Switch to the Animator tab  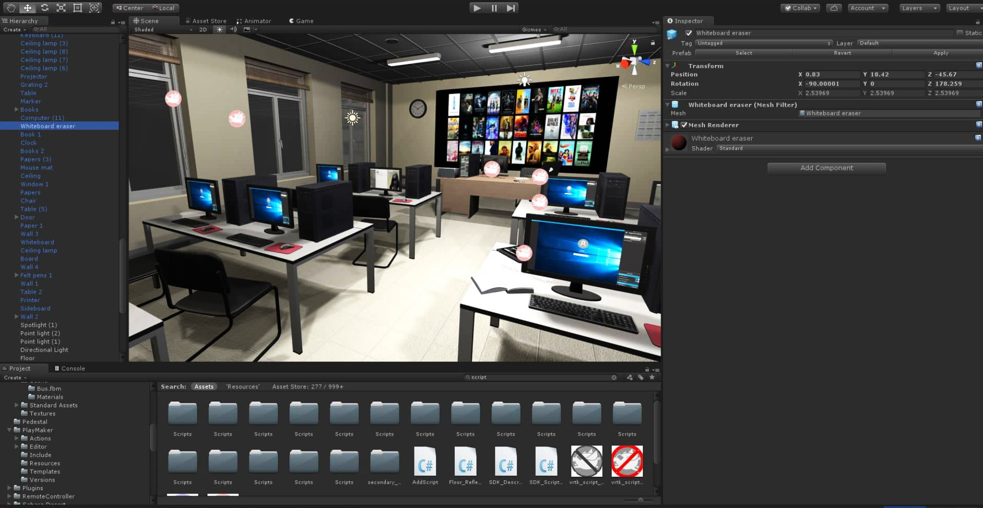(x=254, y=21)
